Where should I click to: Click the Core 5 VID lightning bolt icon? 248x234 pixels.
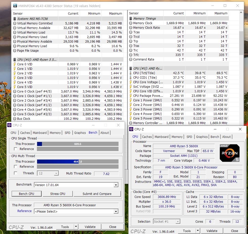pos(15,87)
